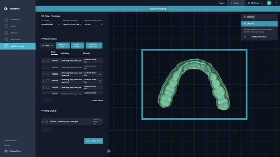Go to File Transfer in the sidebar
The height and width of the screenshot is (157, 280).
pos(16,39)
